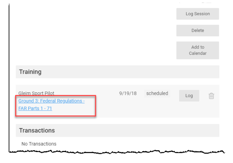
Task: Add this session to Calendar
Action: point(198,50)
